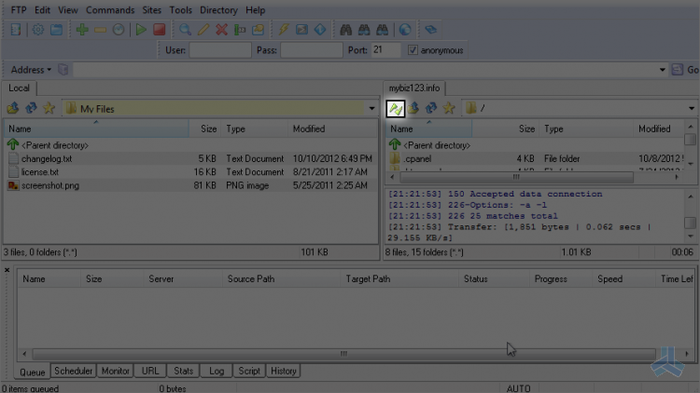The height and width of the screenshot is (393, 700).
Task: Switch to the Log tab
Action: click(x=217, y=371)
